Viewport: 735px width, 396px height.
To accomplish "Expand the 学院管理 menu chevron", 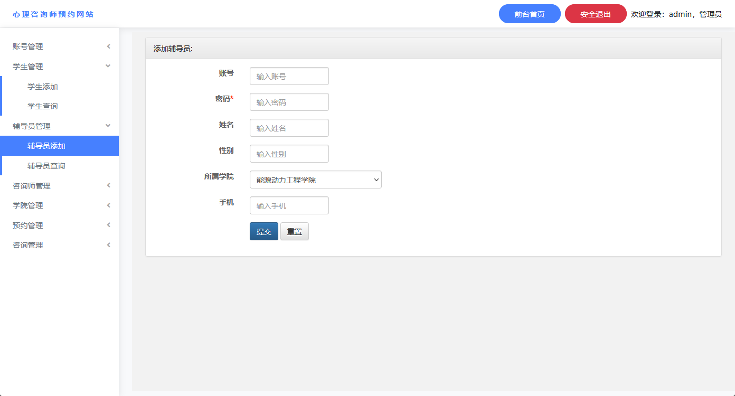I will click(108, 205).
